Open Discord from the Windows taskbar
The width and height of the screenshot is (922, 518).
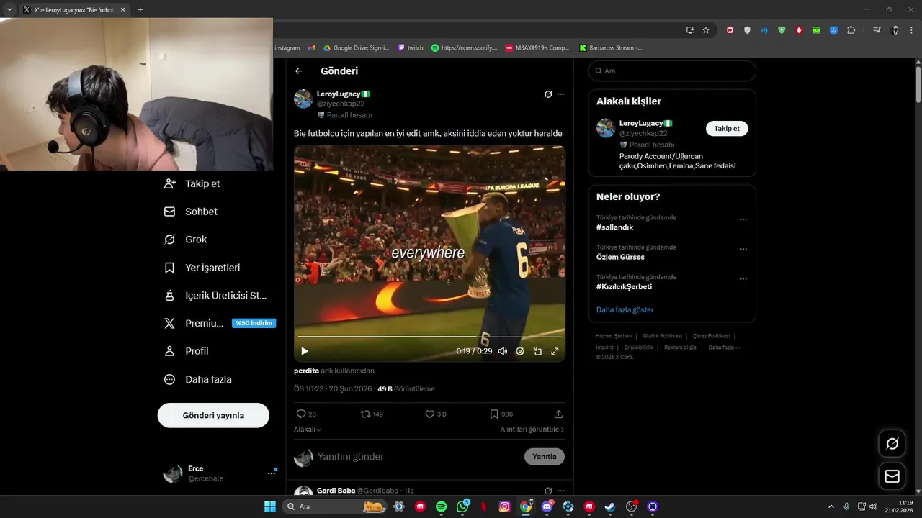547,506
